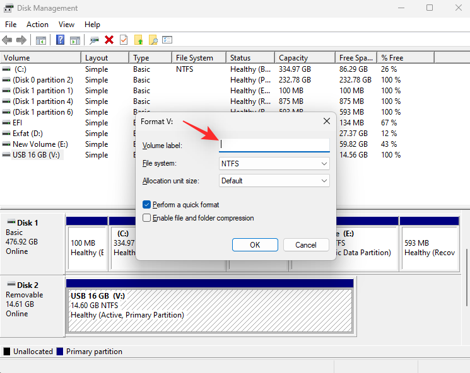Click the black Unallocated legend swatch
The height and width of the screenshot is (373, 470).
(6, 352)
